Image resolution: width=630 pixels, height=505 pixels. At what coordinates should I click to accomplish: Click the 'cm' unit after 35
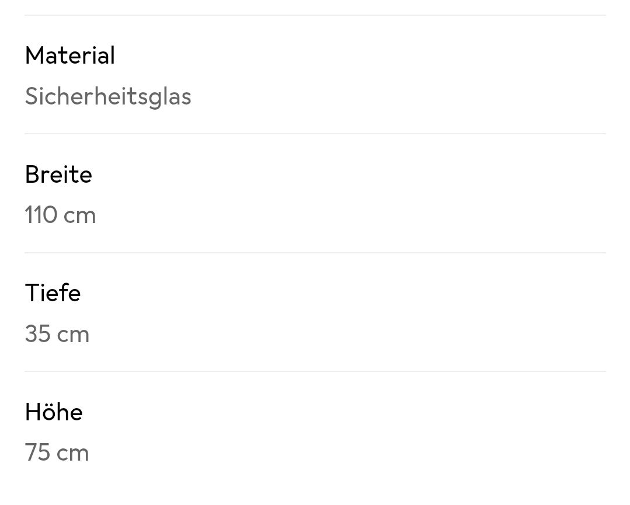[73, 336]
